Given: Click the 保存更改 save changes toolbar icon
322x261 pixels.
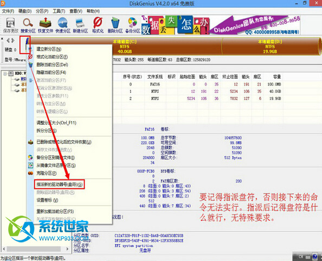Looking at the screenshot, I should [x=10, y=25].
